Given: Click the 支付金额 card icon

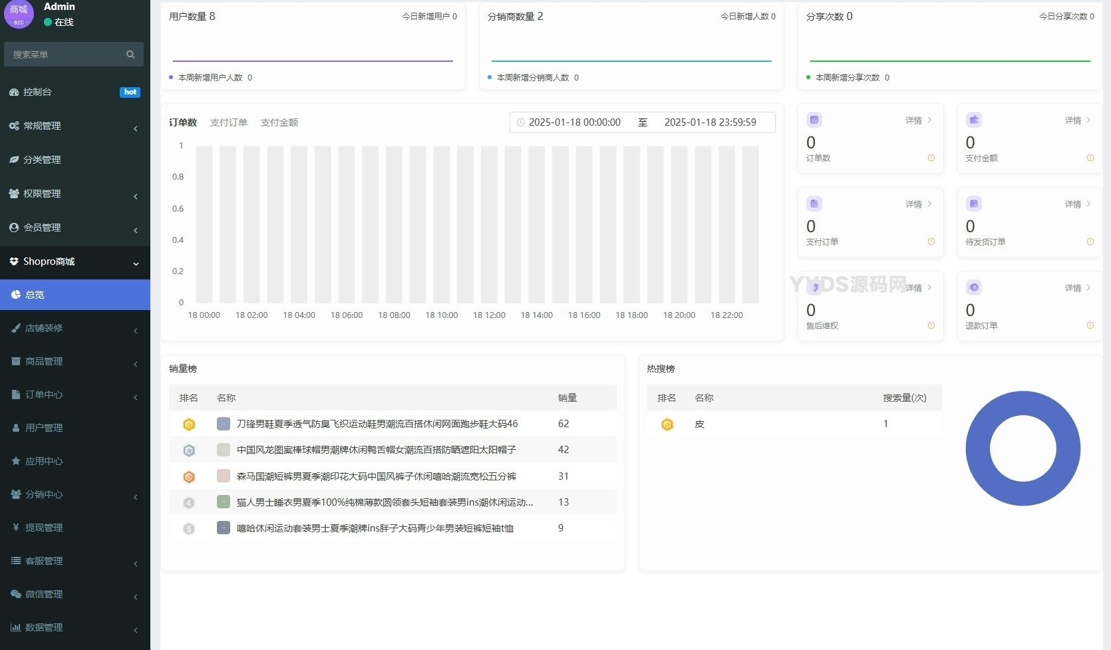Looking at the screenshot, I should (974, 120).
